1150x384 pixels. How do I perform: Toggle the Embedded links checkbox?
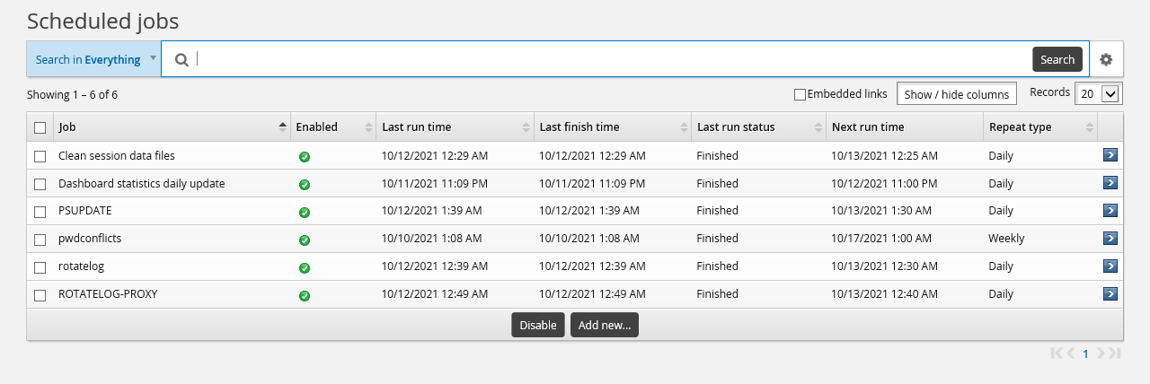[x=800, y=94]
